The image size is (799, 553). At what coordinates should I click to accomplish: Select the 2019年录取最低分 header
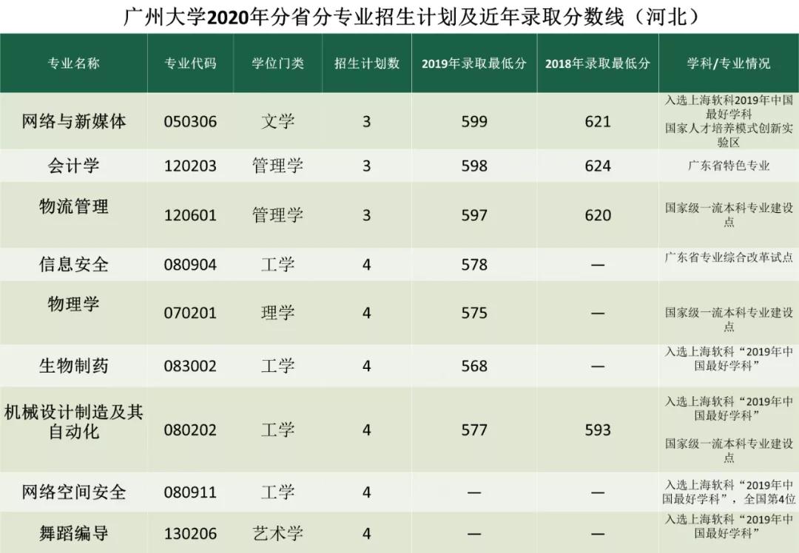click(x=474, y=64)
